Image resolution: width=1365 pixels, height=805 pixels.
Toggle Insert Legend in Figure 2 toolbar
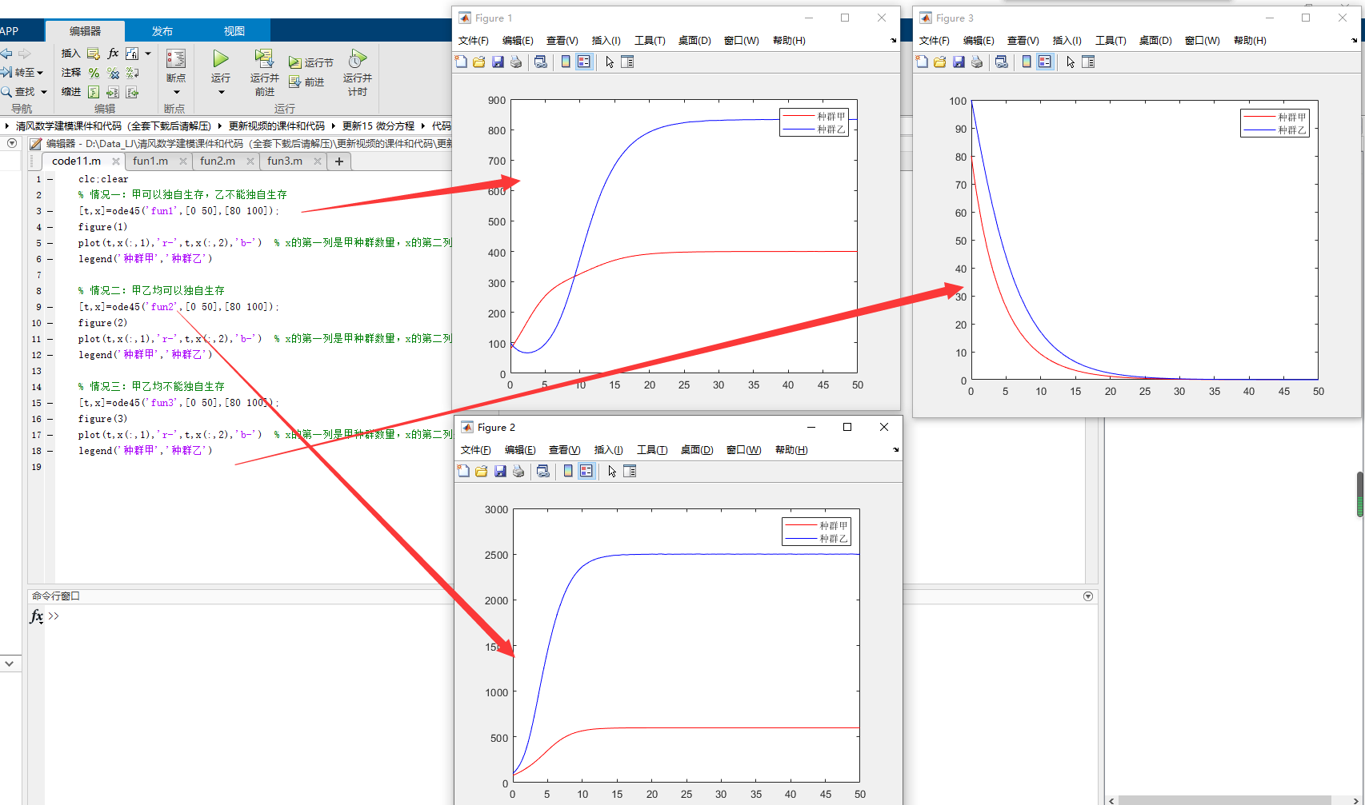coord(586,471)
